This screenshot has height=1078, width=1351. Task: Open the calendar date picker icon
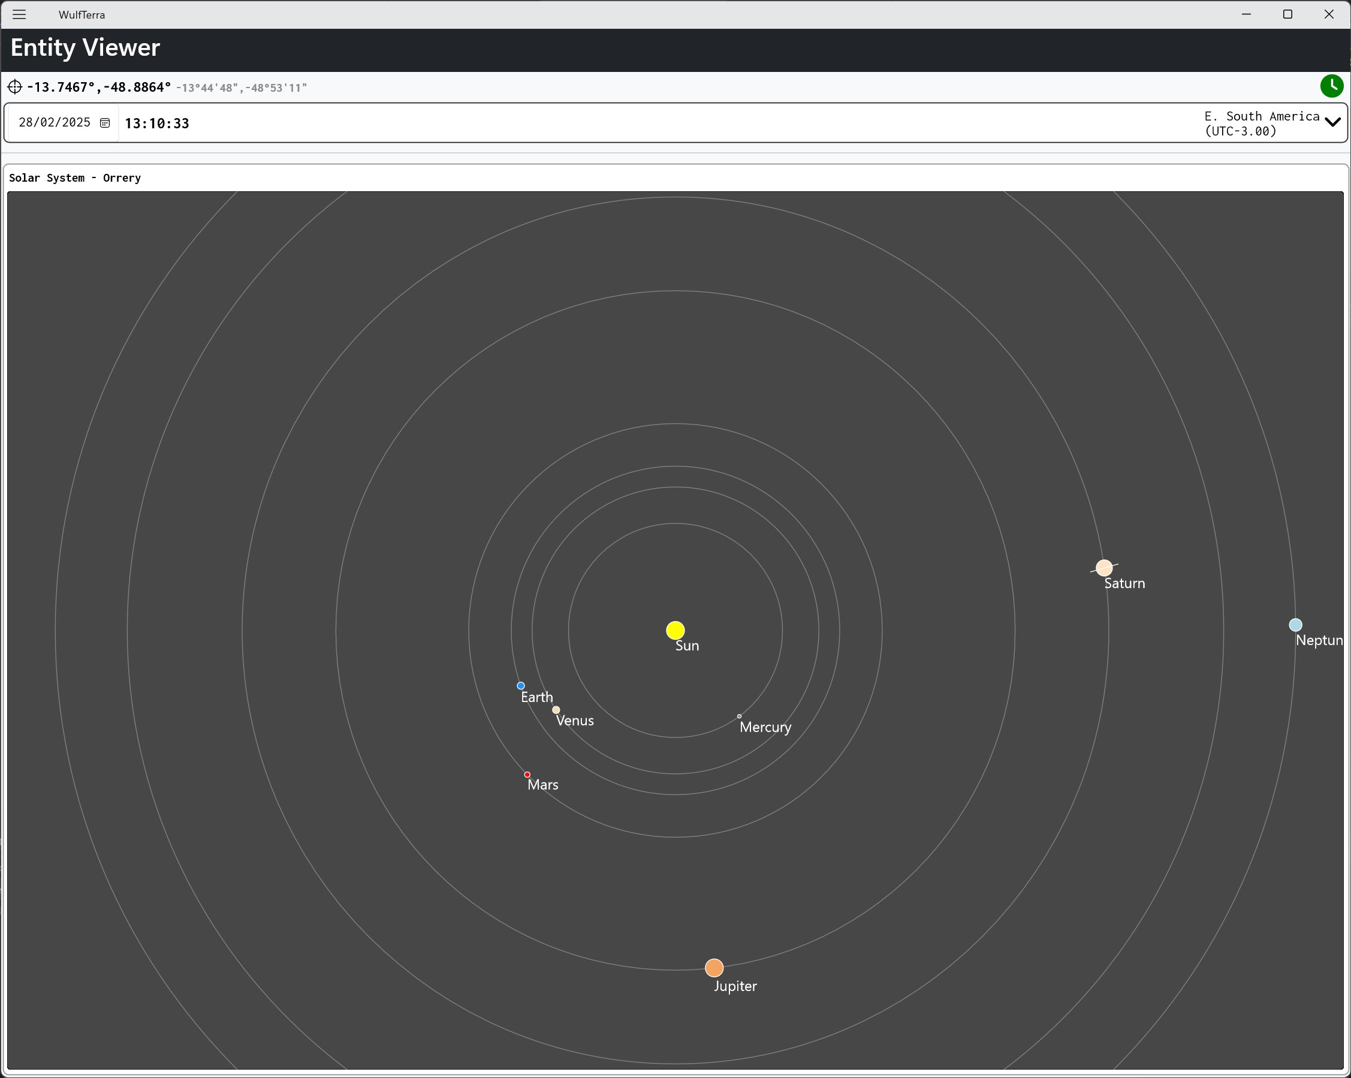tap(105, 123)
